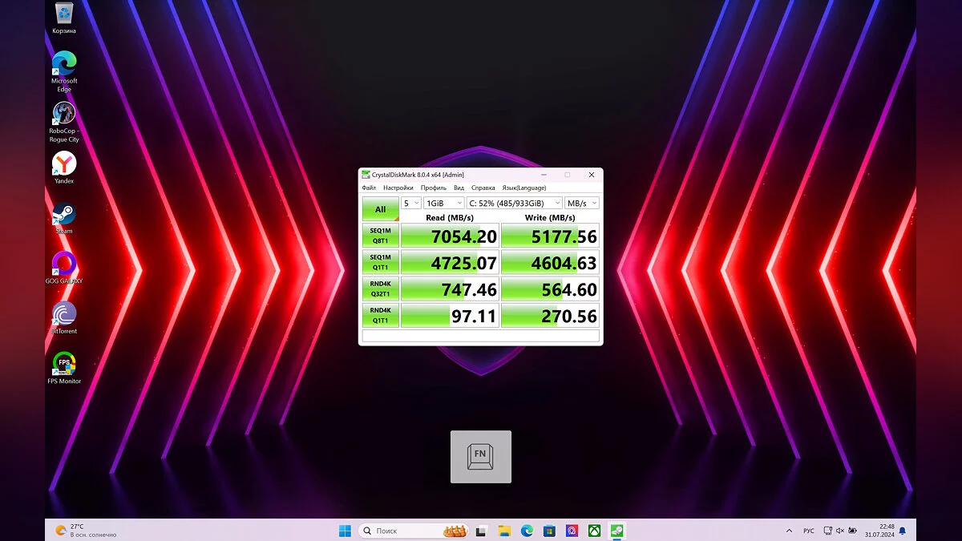Open the Корзина recycle bin desktop icon
The width and height of the screenshot is (962, 541).
[64, 18]
